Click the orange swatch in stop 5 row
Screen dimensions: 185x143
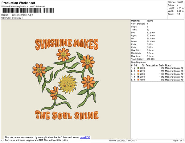tap(138, 80)
